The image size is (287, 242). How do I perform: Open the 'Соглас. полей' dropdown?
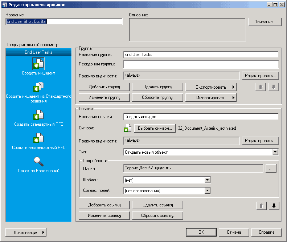tap(207, 191)
